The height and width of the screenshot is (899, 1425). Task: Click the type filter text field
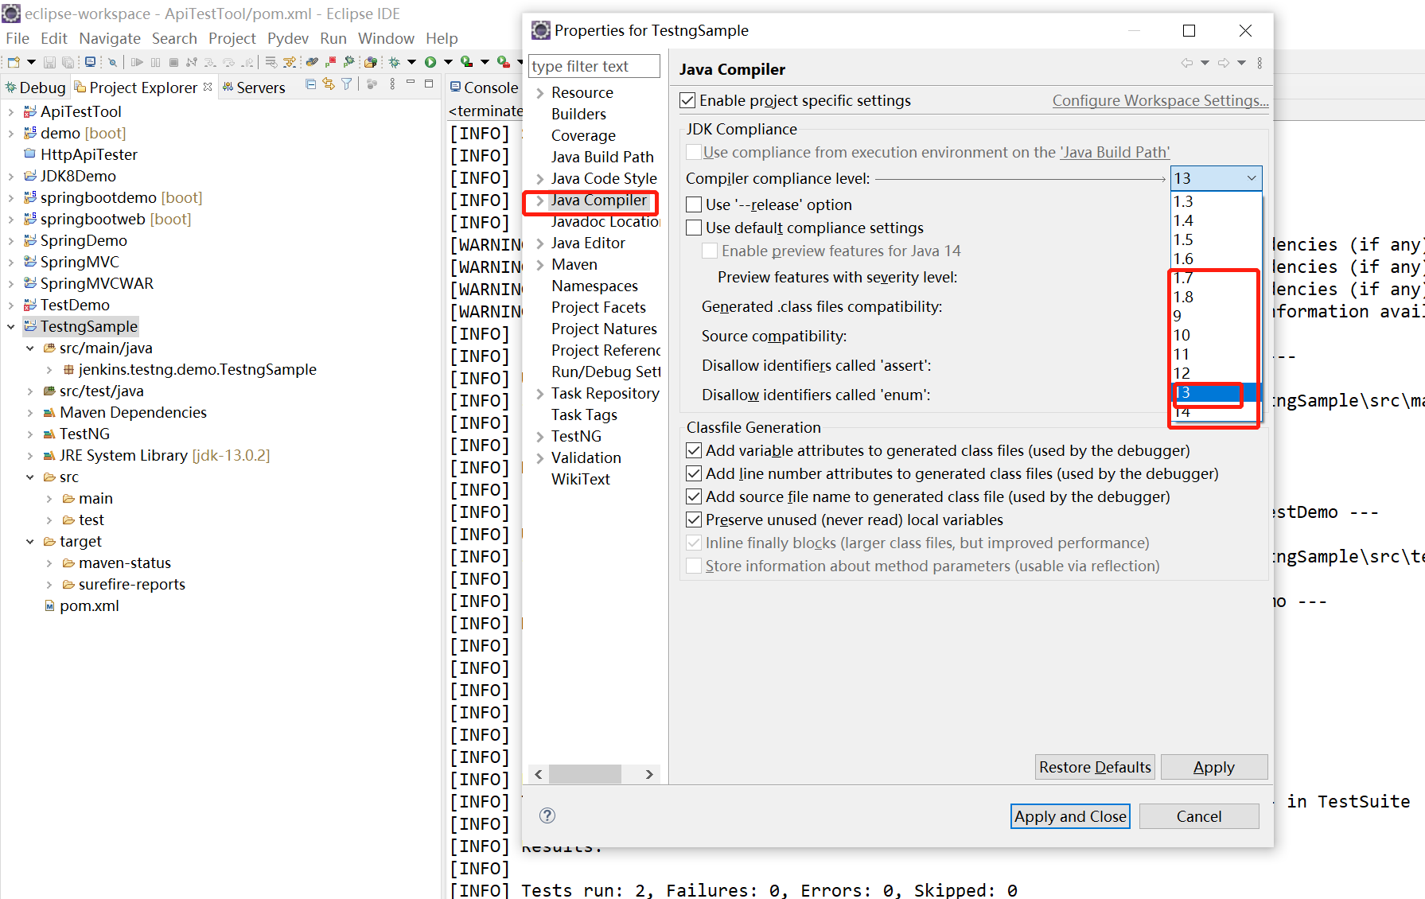point(594,67)
